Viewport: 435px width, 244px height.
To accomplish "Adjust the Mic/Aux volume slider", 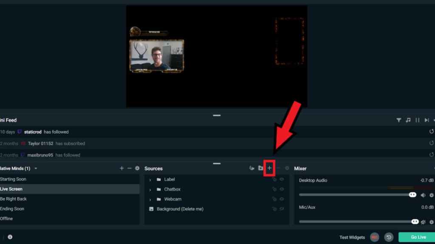I will [357, 221].
